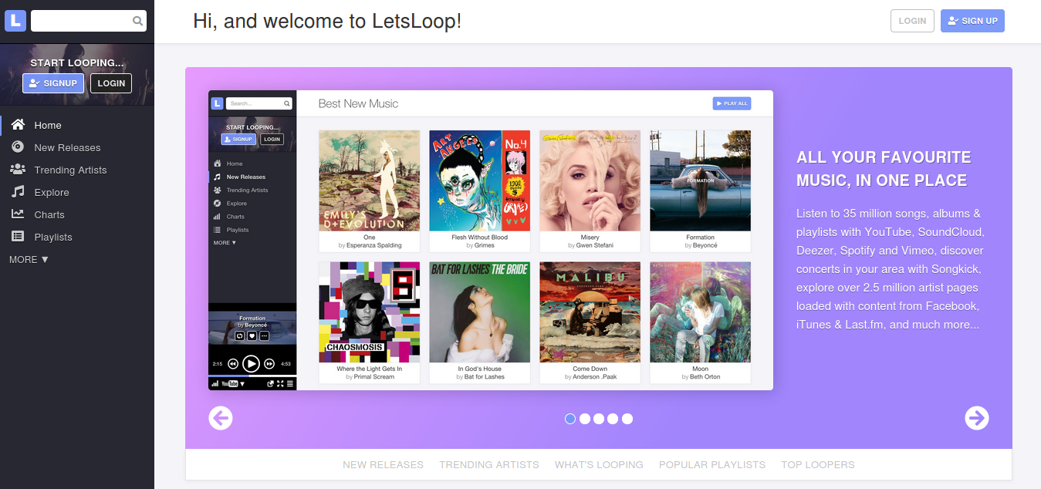Click the Anderson .Paak Malibu cover
This screenshot has width=1041, height=489.
pyautogui.click(x=590, y=312)
